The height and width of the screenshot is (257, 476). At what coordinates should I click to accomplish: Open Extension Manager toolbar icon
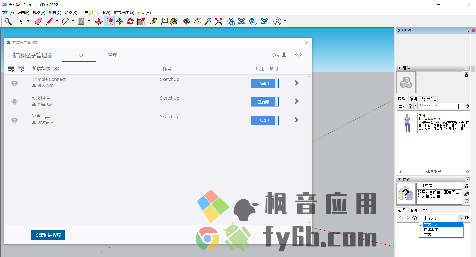pos(264,21)
